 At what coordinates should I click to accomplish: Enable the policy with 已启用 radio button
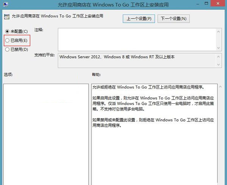[6, 40]
